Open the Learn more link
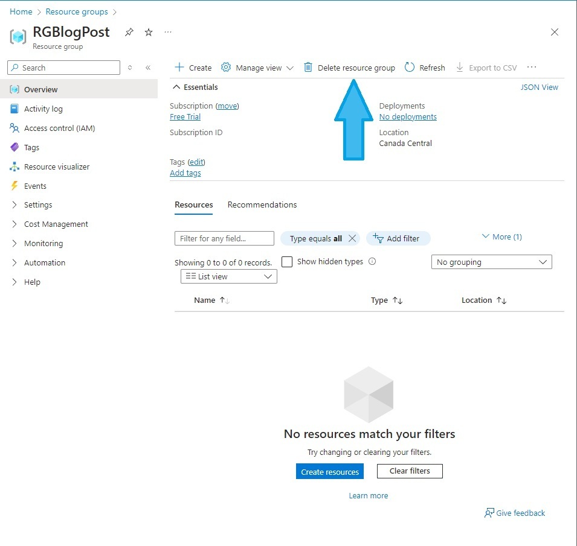Screen dimensions: 577x546 [369, 496]
